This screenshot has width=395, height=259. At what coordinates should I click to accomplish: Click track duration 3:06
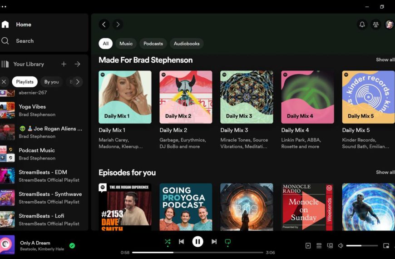click(270, 253)
